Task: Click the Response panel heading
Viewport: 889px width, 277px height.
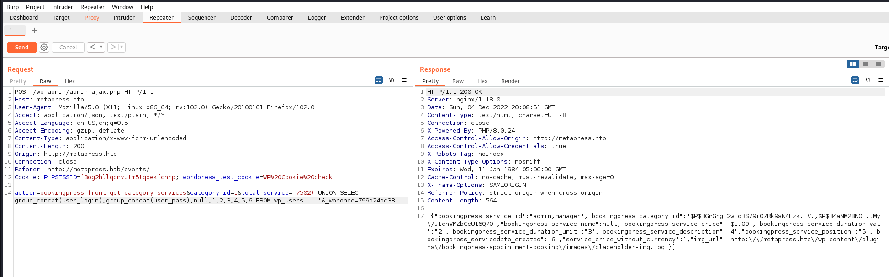Action: (x=435, y=69)
